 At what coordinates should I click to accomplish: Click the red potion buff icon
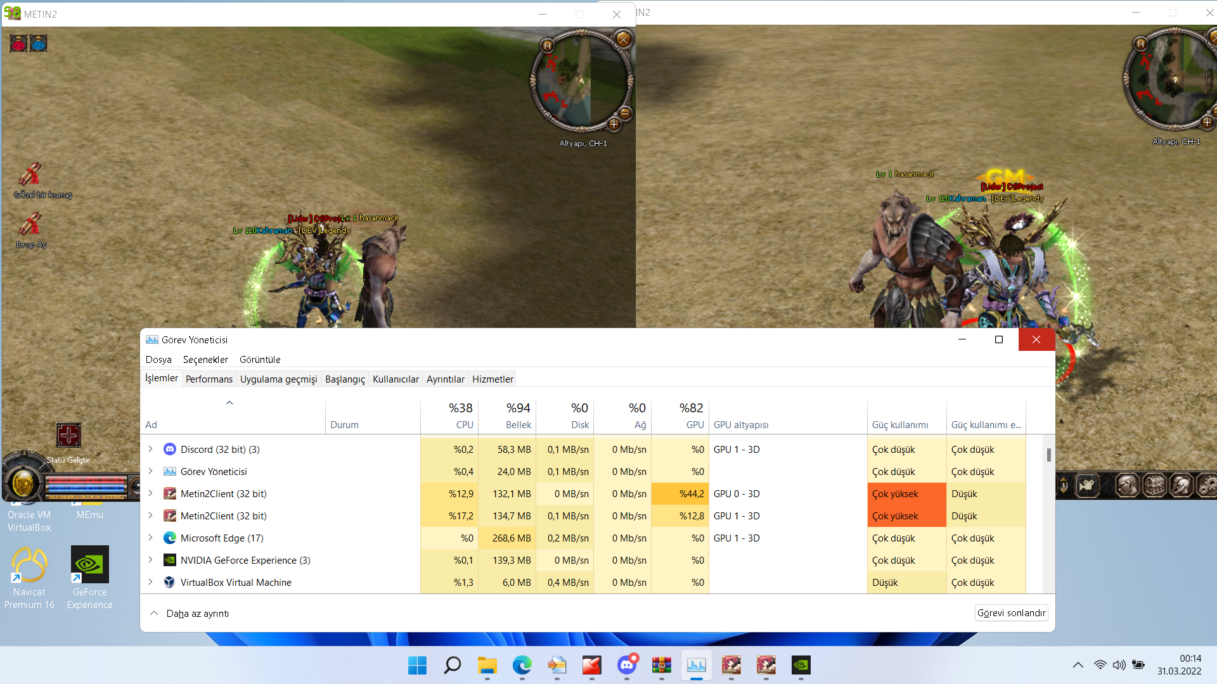(18, 43)
